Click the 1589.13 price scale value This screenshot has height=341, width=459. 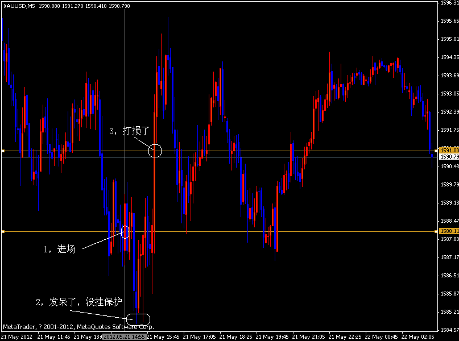point(450,203)
